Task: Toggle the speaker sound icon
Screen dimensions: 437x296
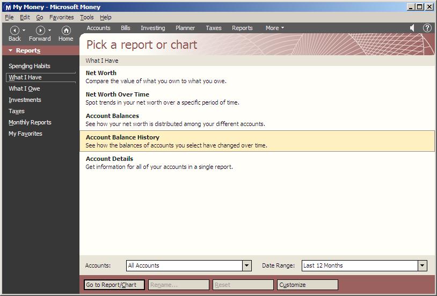Action: (x=412, y=28)
